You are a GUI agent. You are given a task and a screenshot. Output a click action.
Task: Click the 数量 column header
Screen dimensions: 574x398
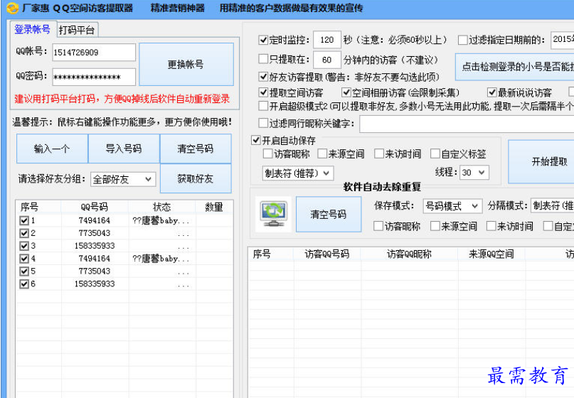coord(214,207)
